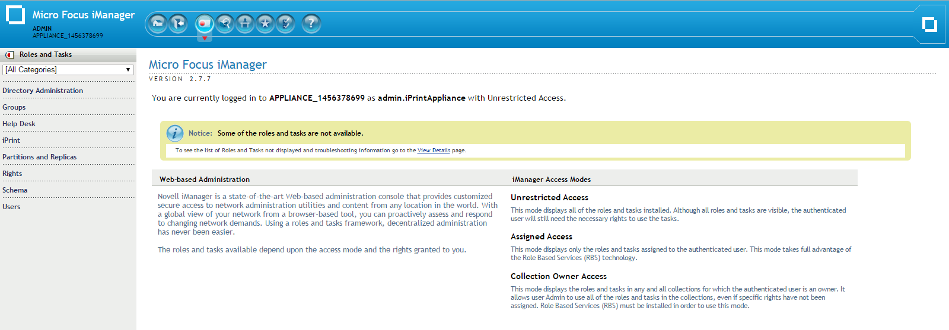Expand the Partitions and Replicas role
Screen dimensions: 949x330
(40, 157)
